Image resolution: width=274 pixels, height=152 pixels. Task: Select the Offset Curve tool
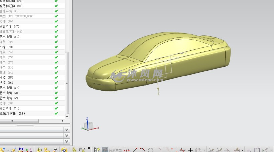pos(198,150)
